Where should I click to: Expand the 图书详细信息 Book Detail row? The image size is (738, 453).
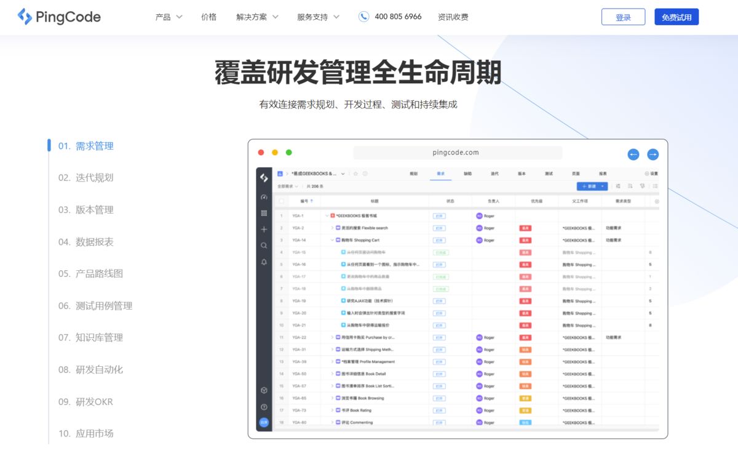coord(332,374)
